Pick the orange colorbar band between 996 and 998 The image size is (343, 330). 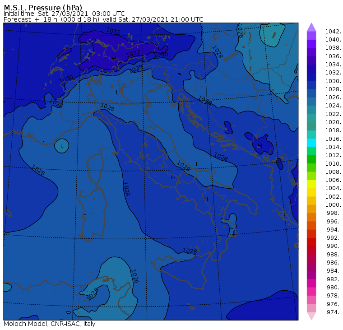click(x=311, y=217)
